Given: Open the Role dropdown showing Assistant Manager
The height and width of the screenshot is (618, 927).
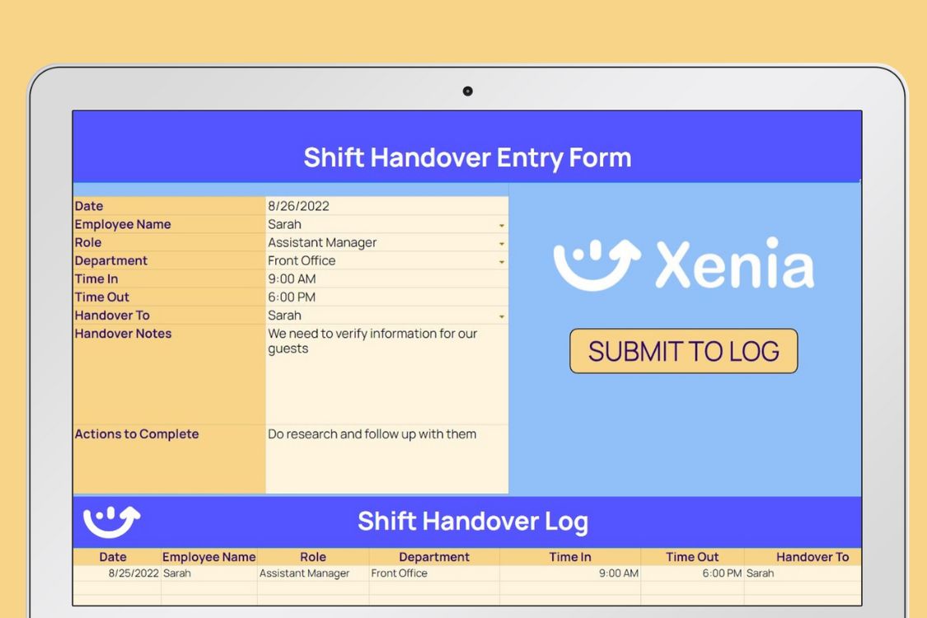Looking at the screenshot, I should [x=503, y=242].
